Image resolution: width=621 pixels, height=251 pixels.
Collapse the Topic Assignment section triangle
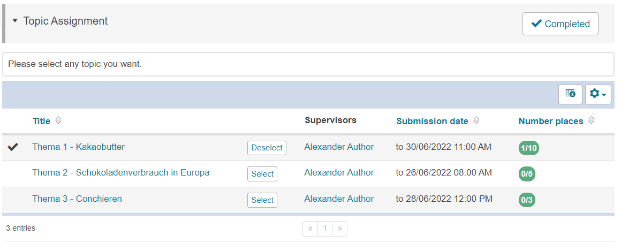[15, 21]
